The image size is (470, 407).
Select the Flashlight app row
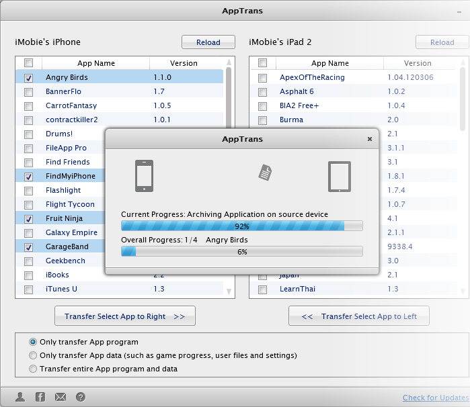(60, 190)
